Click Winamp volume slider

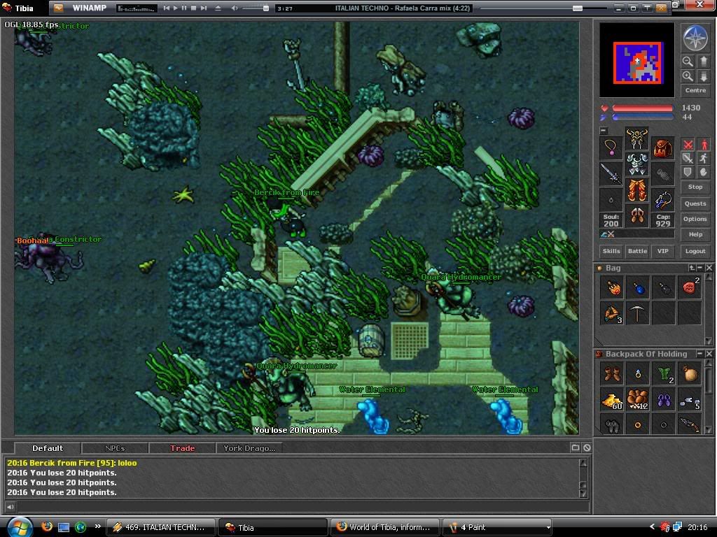256,8
